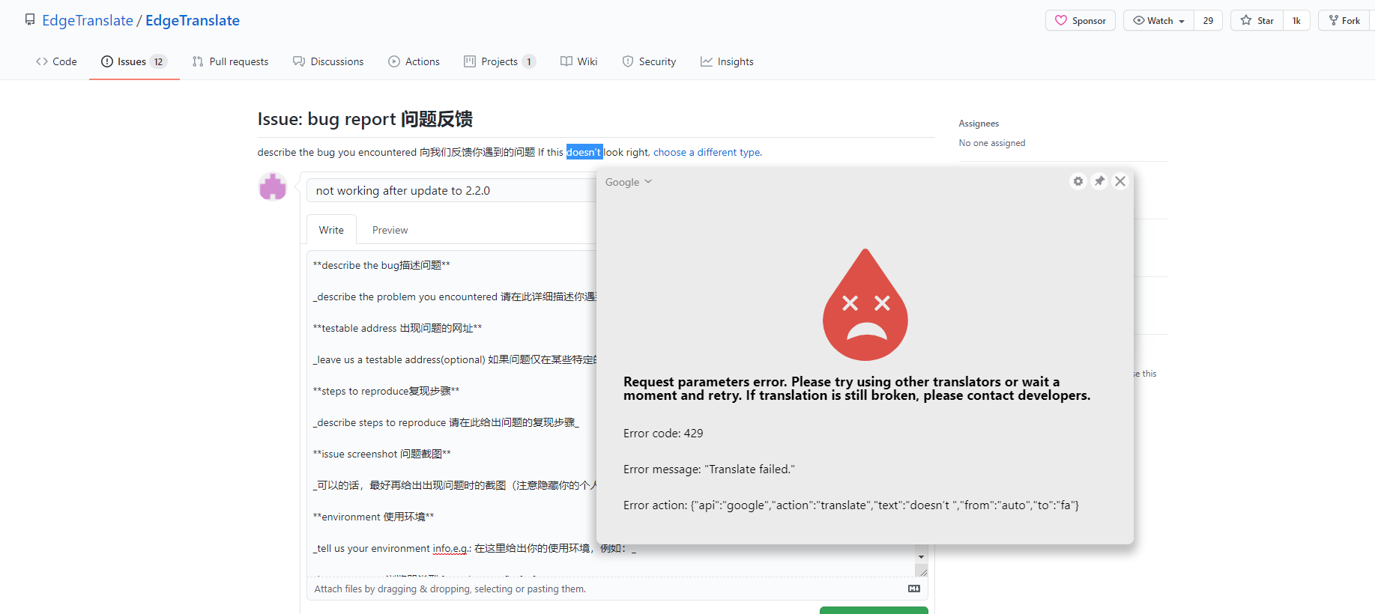Click the 'No one assigned' text

[992, 143]
